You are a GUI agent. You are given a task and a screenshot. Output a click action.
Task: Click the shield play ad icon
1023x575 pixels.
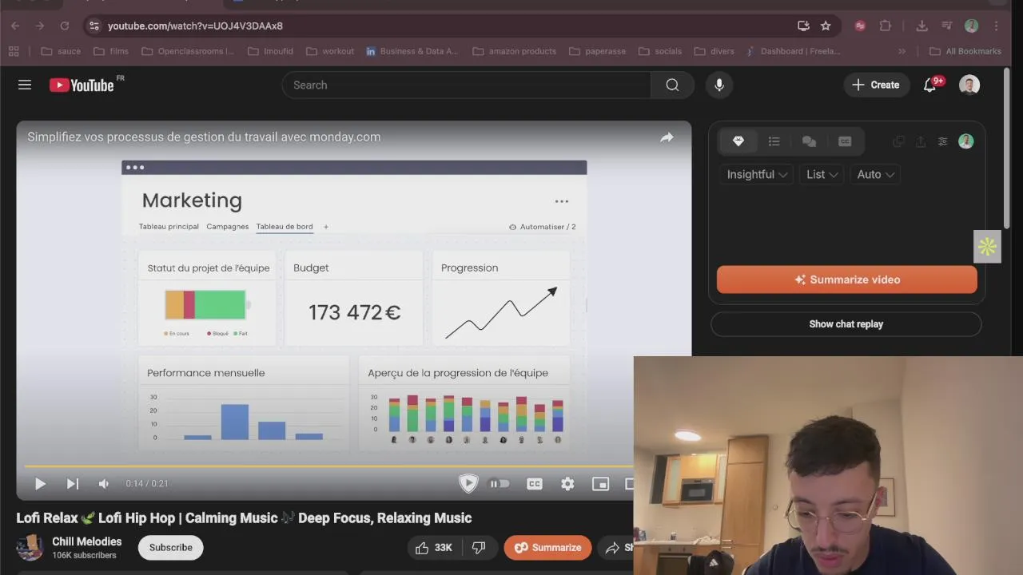(x=468, y=482)
